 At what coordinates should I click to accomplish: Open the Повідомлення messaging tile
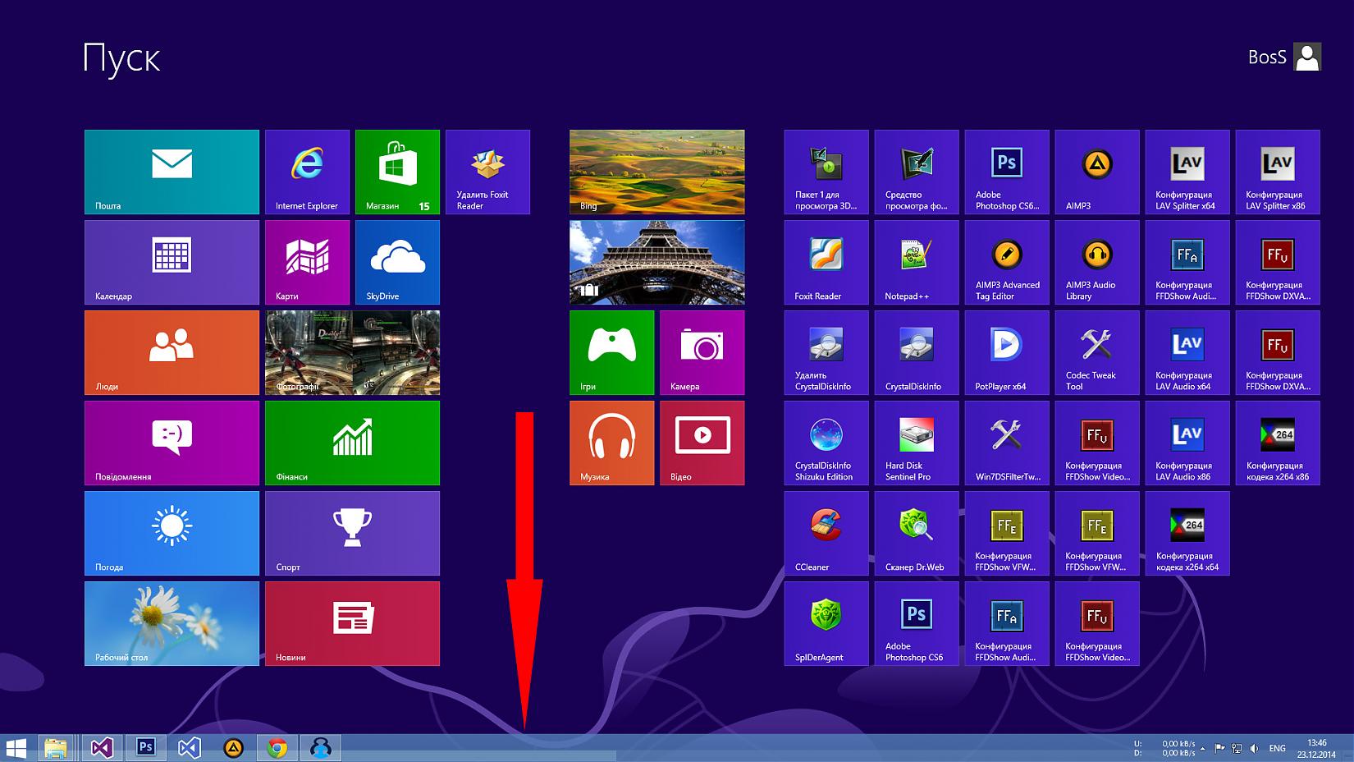click(172, 443)
